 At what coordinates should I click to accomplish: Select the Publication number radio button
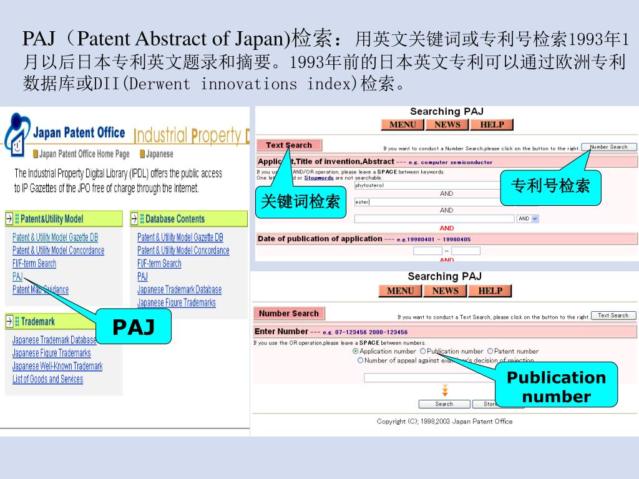pos(422,351)
